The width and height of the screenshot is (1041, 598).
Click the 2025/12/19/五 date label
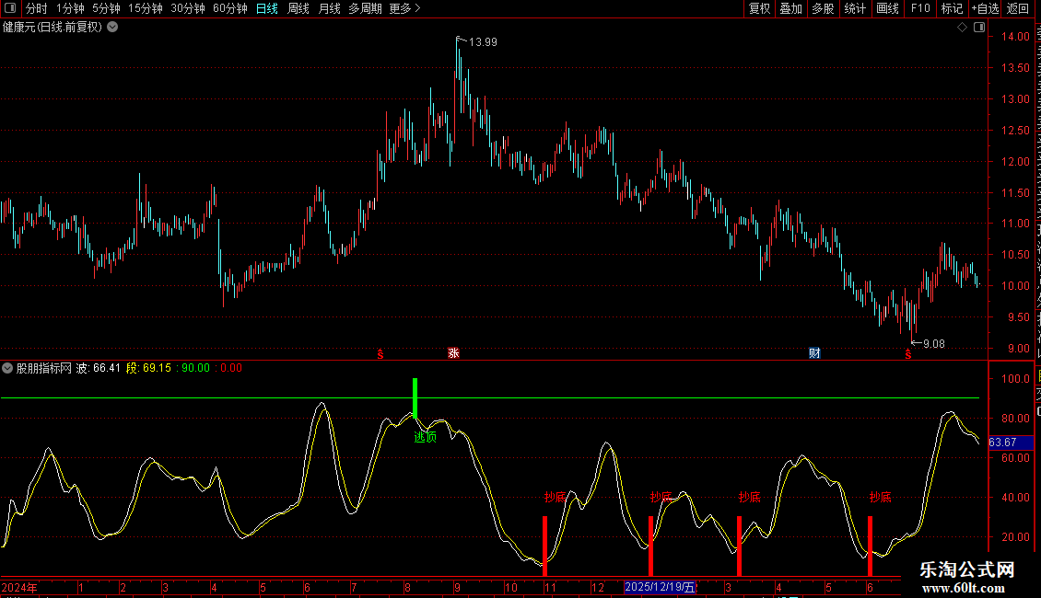tap(660, 587)
